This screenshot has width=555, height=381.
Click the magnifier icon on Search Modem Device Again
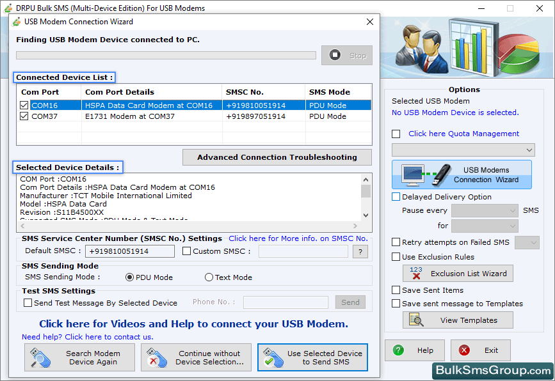(x=40, y=358)
